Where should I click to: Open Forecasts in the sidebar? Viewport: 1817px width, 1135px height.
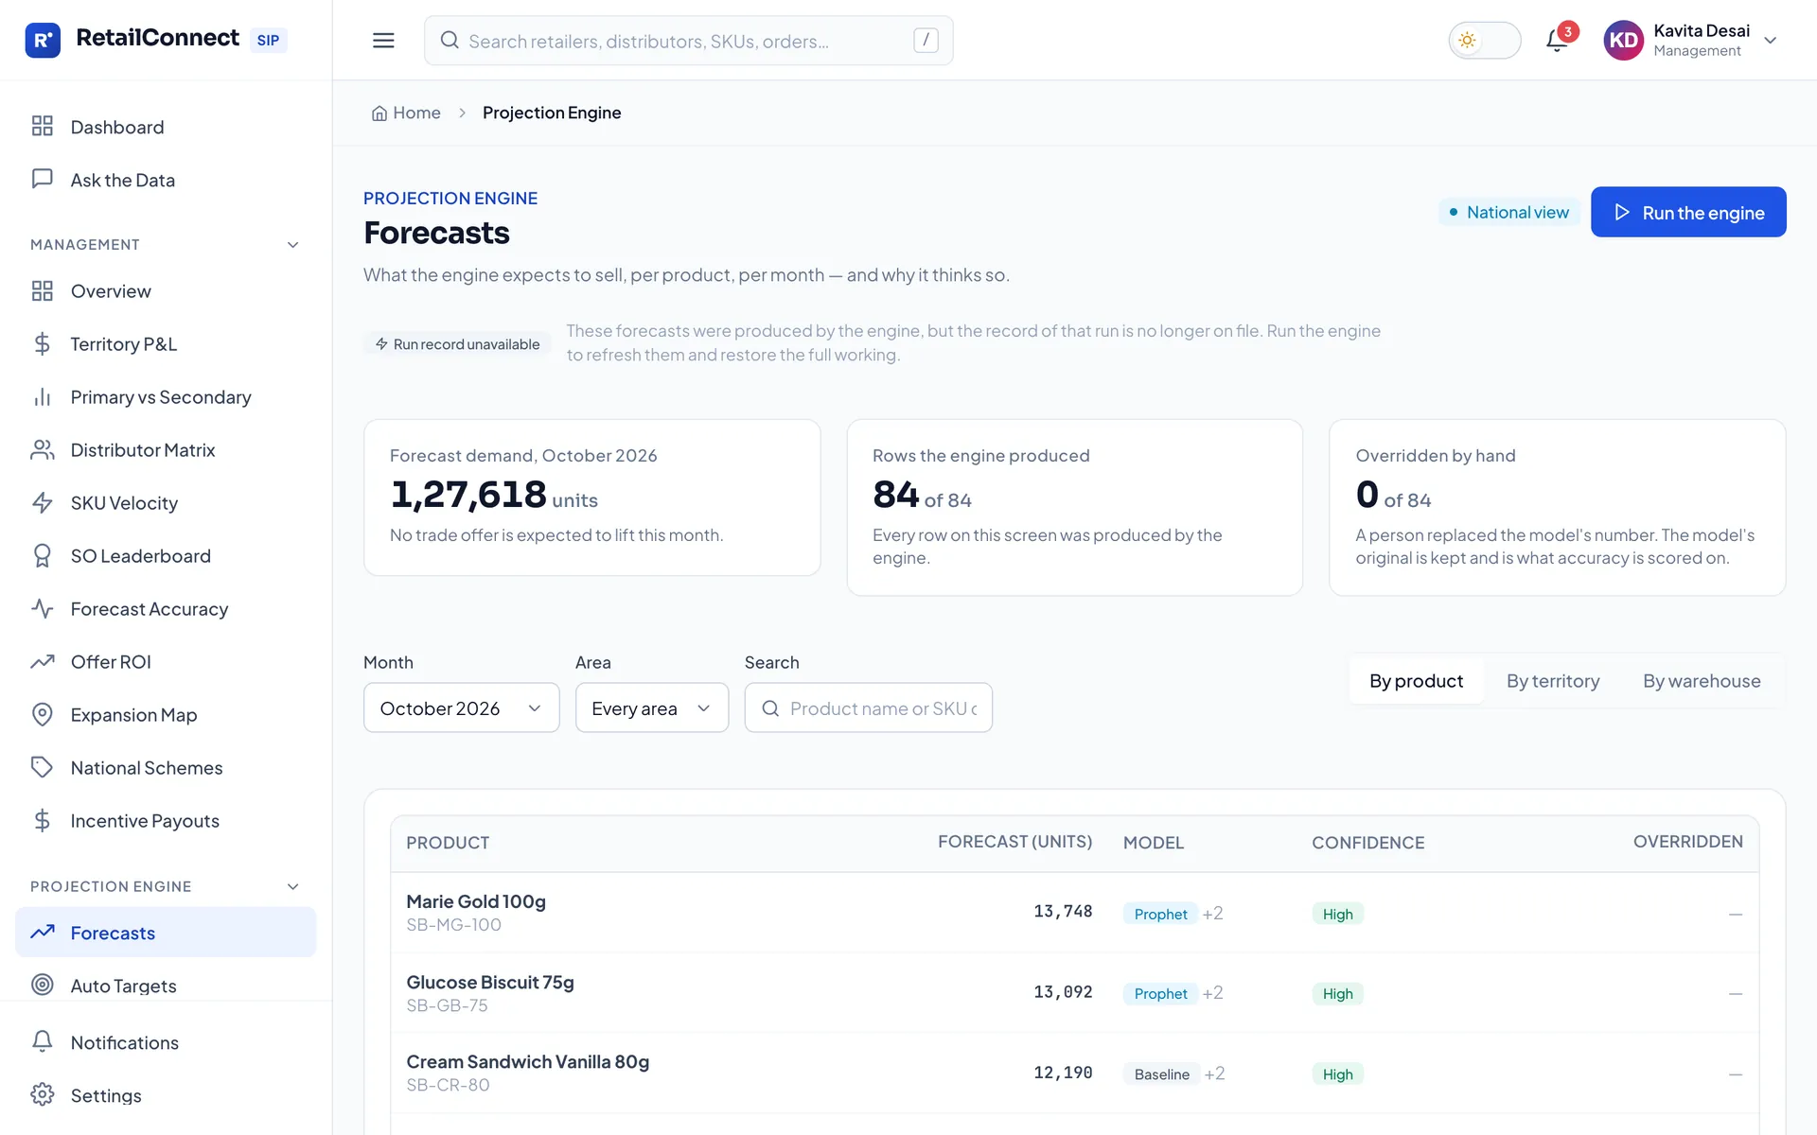coord(166,933)
